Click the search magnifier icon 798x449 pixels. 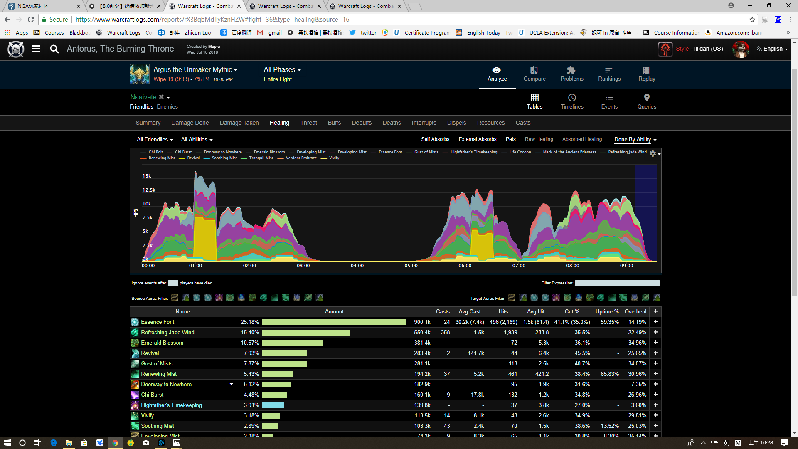coord(54,49)
